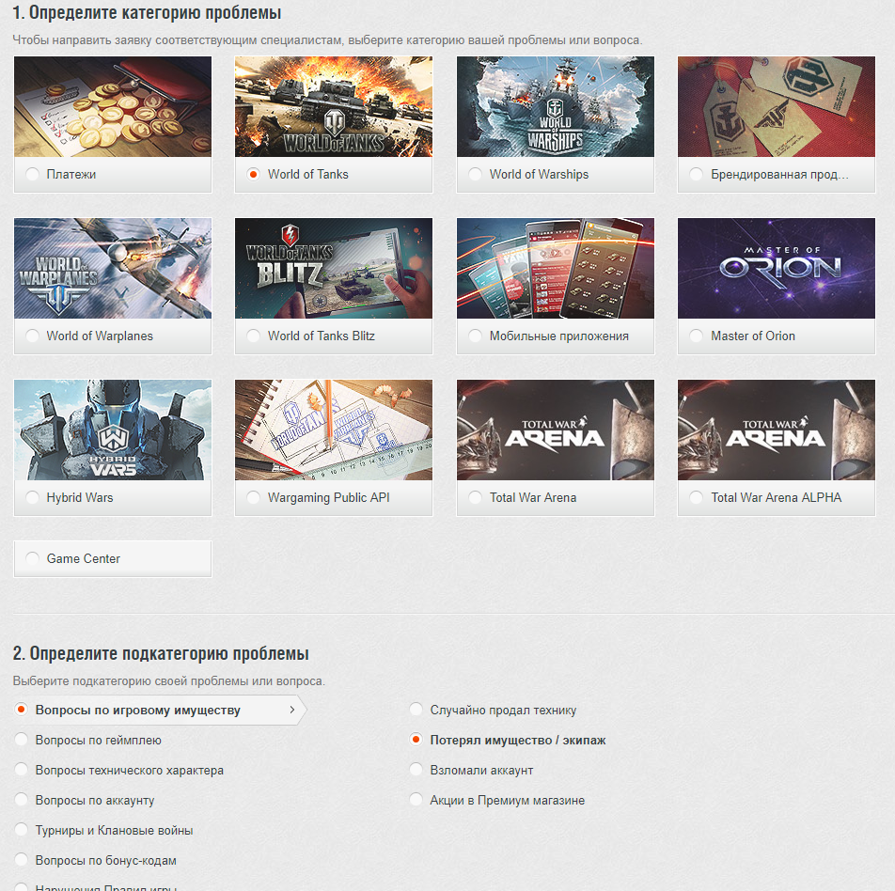Click the Платежи coins thumbnail image
The height and width of the screenshot is (891, 895).
click(113, 107)
